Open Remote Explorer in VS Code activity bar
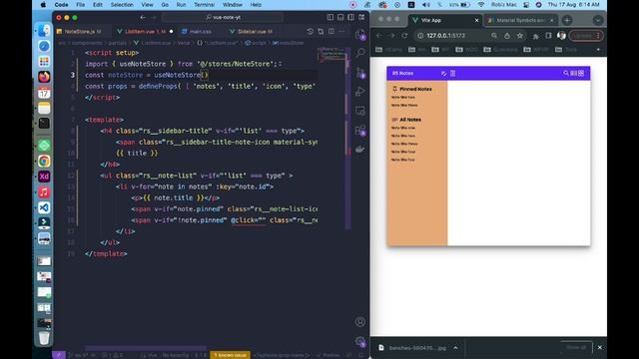The width and height of the screenshot is (639, 359). point(360,111)
